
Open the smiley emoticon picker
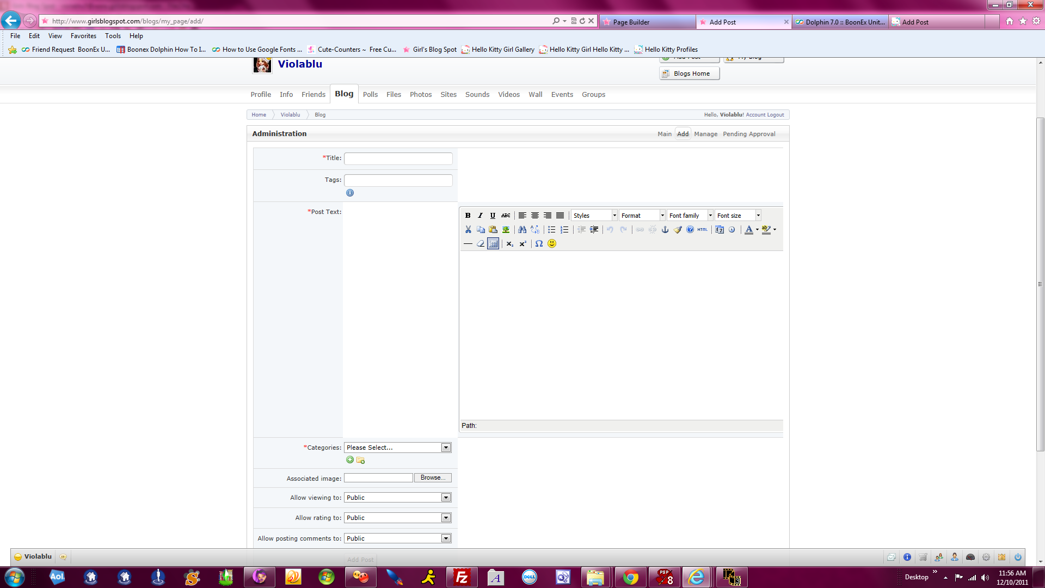click(x=552, y=244)
